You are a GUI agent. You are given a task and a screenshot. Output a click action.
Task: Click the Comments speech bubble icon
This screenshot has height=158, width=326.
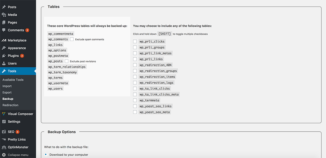coord(4,30)
